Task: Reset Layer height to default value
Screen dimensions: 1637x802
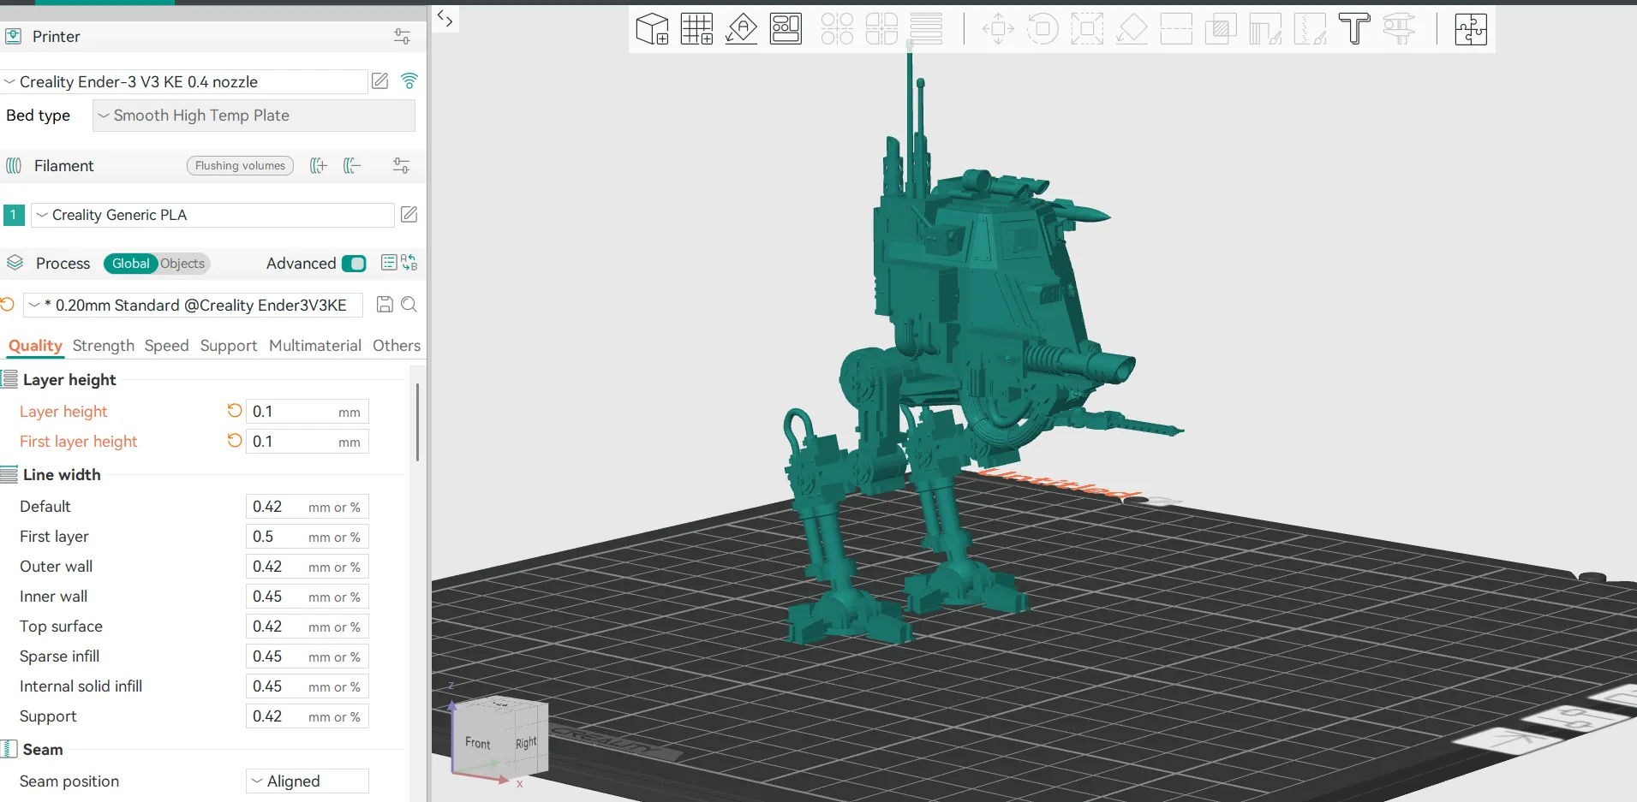Action: pos(235,411)
